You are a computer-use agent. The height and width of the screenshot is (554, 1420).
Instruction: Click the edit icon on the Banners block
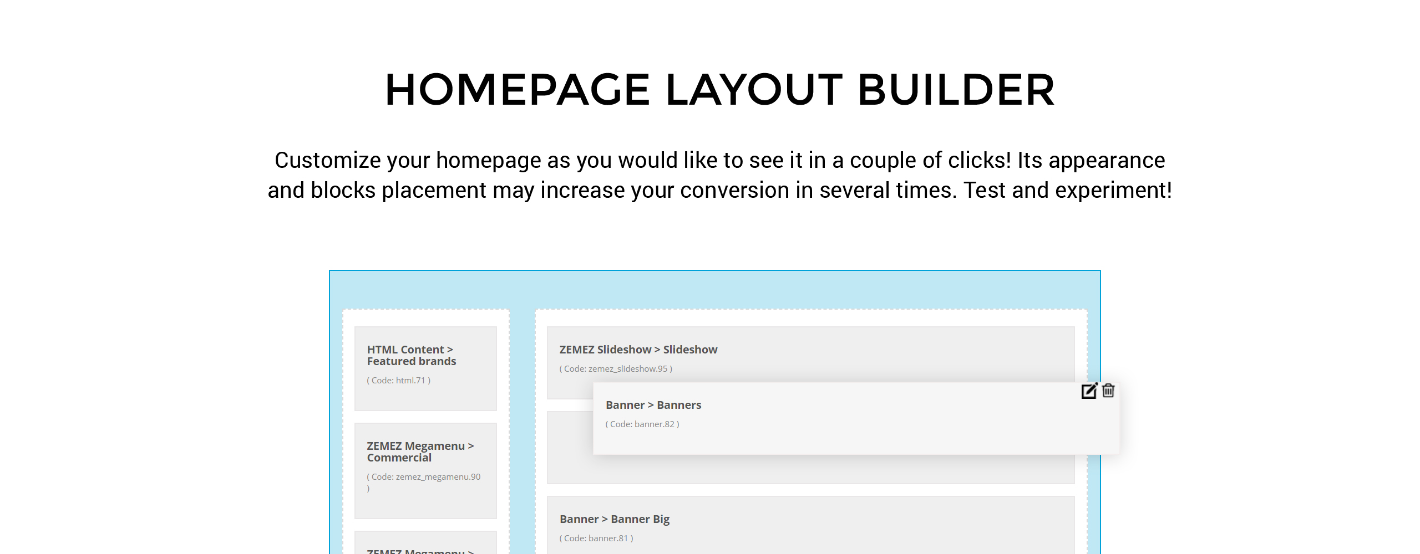pyautogui.click(x=1089, y=391)
